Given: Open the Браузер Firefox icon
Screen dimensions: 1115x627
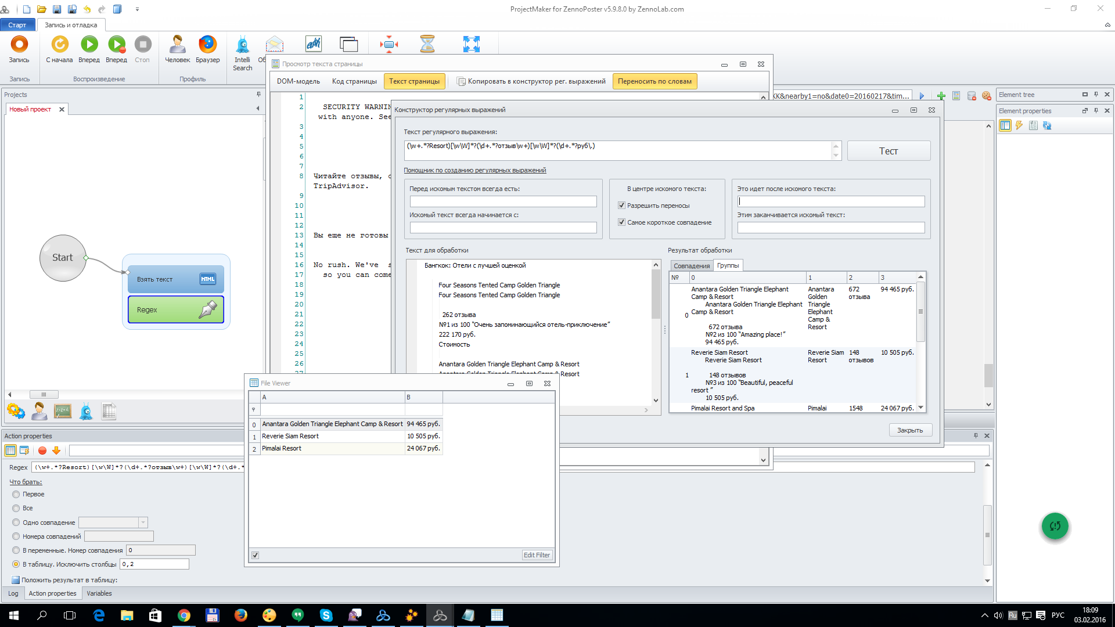Looking at the screenshot, I should coord(207,45).
